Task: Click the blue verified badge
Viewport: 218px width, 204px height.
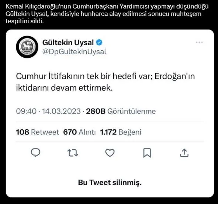Action: click(99, 42)
